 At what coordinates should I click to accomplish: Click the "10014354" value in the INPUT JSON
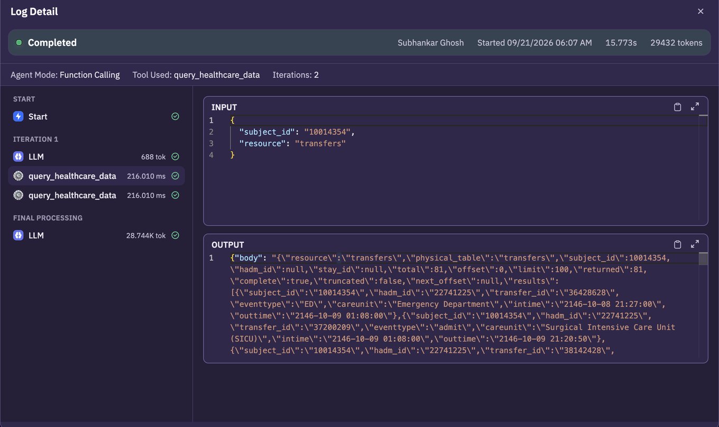pyautogui.click(x=328, y=132)
